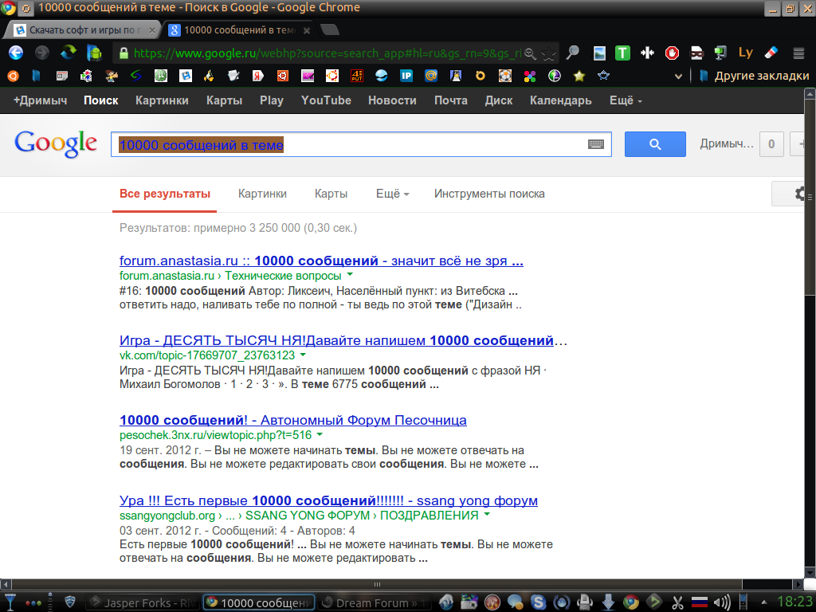Click the address bar URL field

[327, 53]
